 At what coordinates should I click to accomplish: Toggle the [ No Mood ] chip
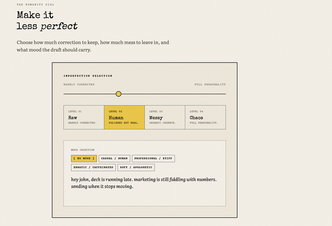[84, 159]
